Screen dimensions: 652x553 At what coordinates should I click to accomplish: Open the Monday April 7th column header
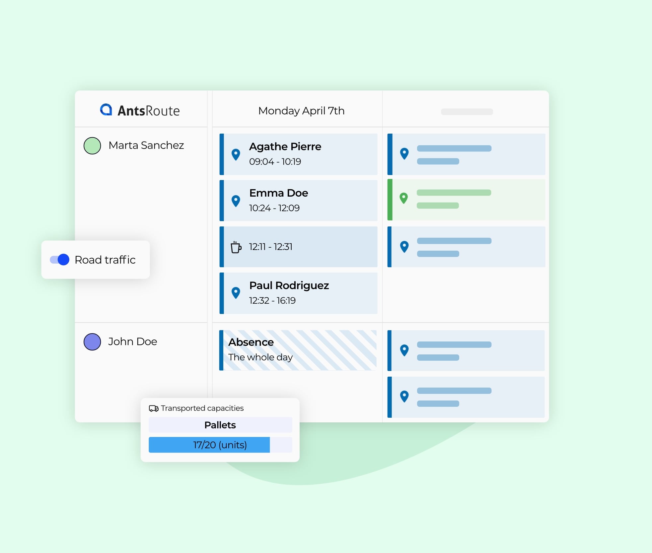click(301, 111)
